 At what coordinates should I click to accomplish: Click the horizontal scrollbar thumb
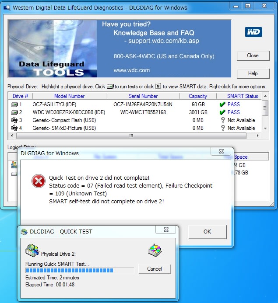click(x=131, y=136)
